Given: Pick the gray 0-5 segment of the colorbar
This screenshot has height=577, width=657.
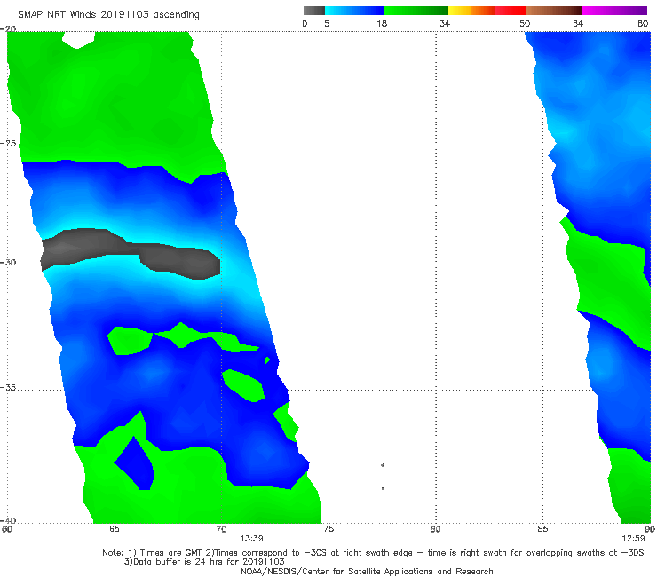Looking at the screenshot, I should click(314, 11).
